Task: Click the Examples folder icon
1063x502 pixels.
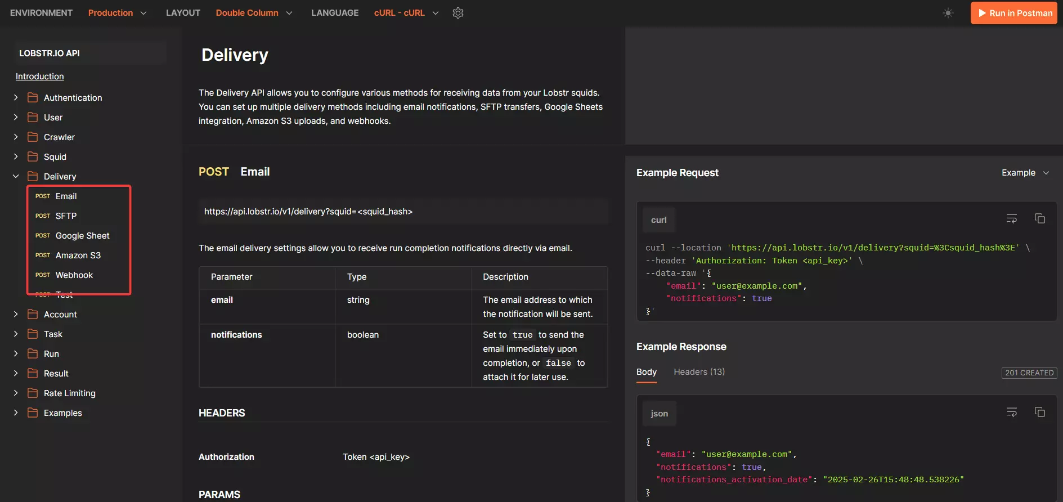Action: click(x=33, y=413)
